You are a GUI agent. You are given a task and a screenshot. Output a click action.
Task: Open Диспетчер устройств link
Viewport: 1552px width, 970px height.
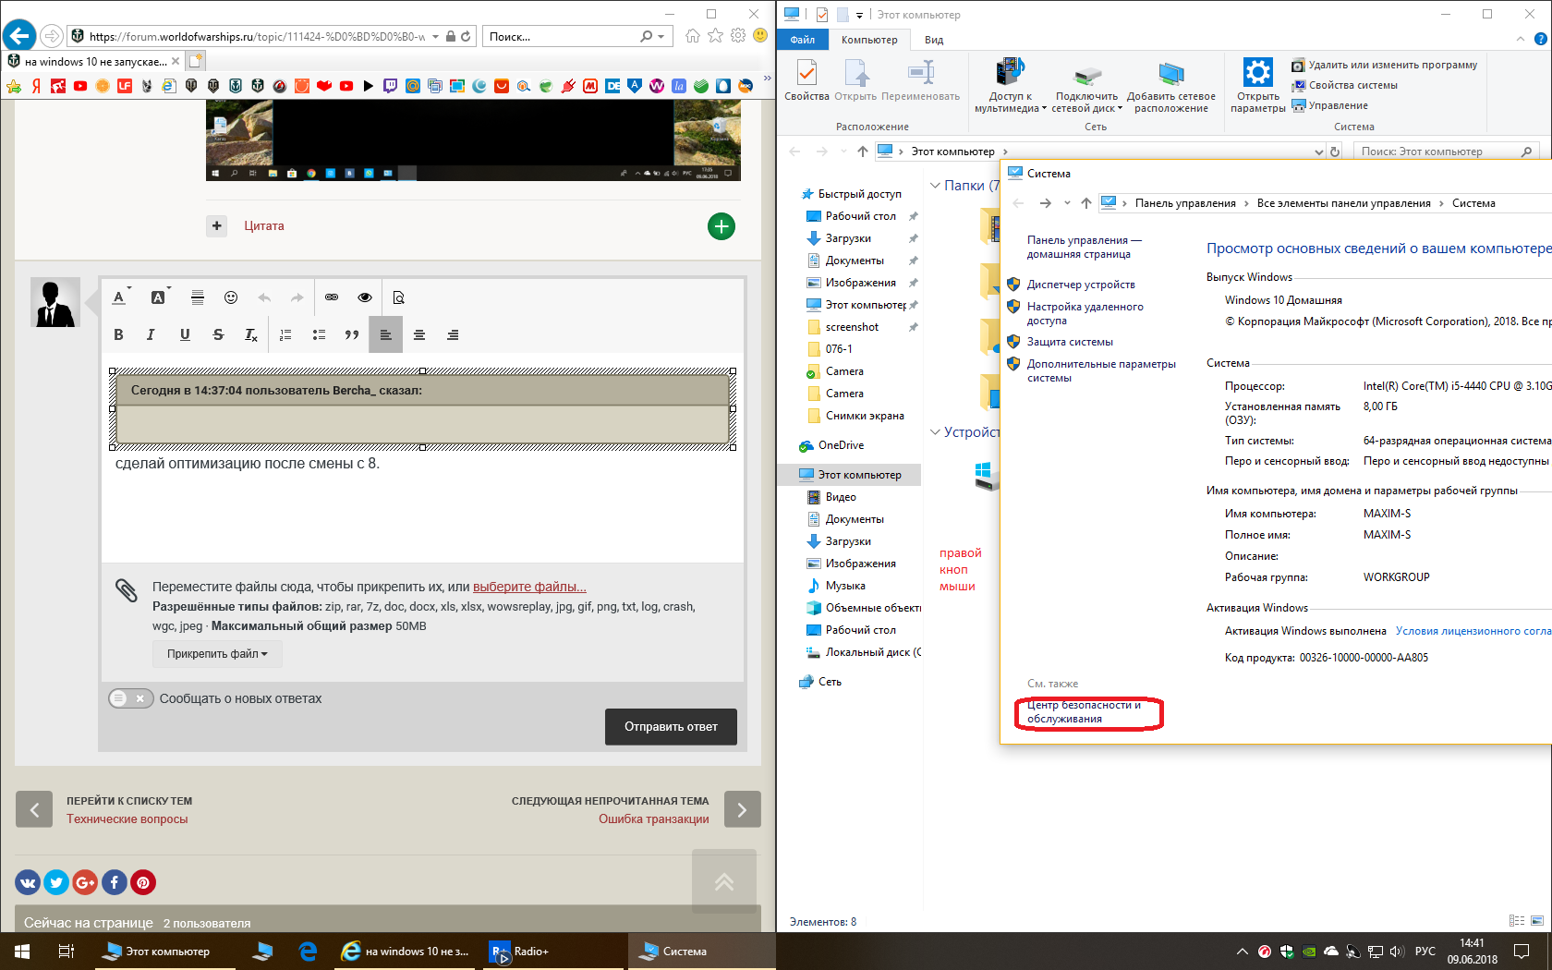(x=1081, y=285)
